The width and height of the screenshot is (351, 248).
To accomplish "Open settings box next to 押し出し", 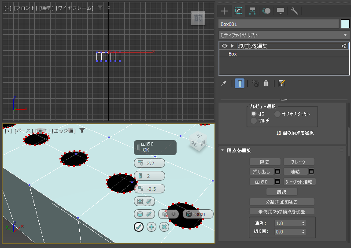I will point(277,171).
